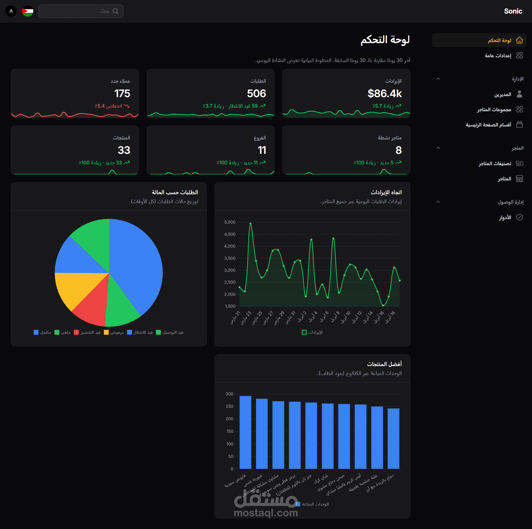
Task: Click the الإيرادات $86.4k card
Action: coord(346,94)
